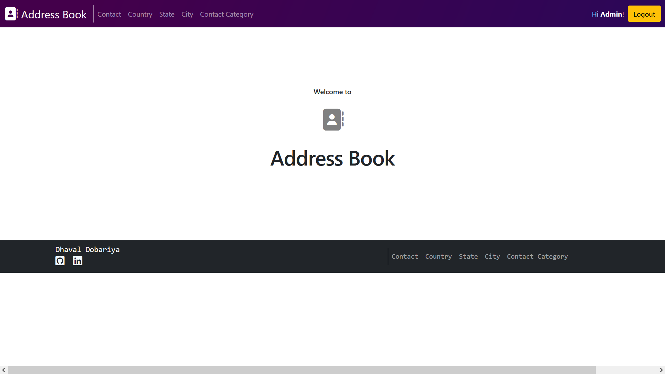Screen dimensions: 665x374
Task: Click the horizontal scrollbar thumb
Action: [301, 370]
